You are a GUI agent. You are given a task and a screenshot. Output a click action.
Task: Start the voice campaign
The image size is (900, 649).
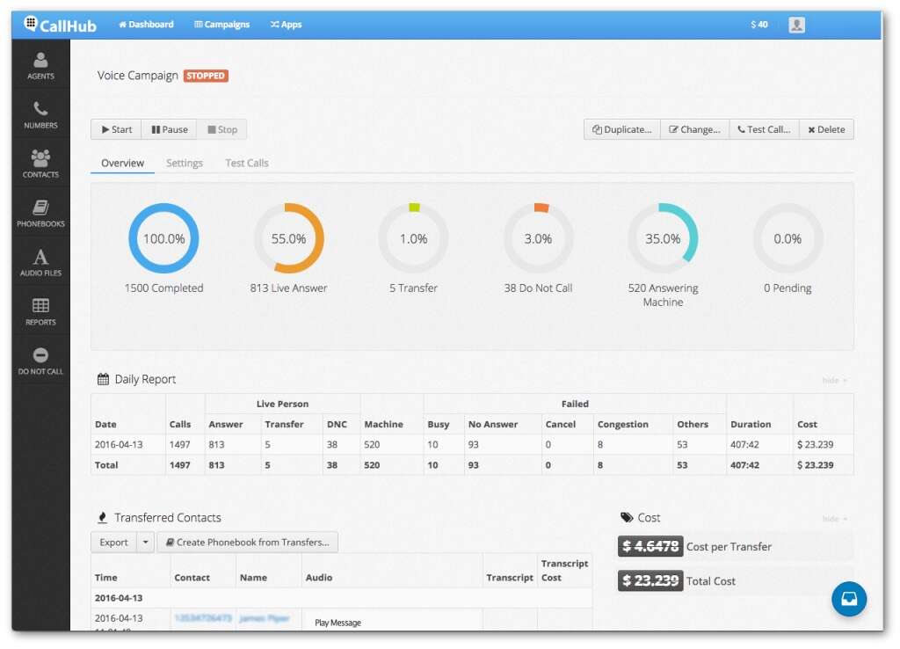tap(115, 128)
